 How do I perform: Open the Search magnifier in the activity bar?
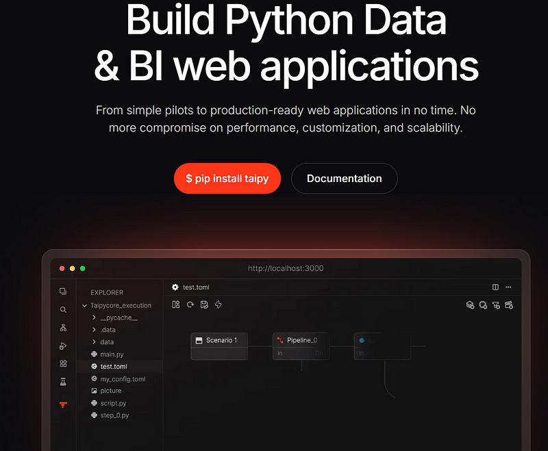click(63, 309)
